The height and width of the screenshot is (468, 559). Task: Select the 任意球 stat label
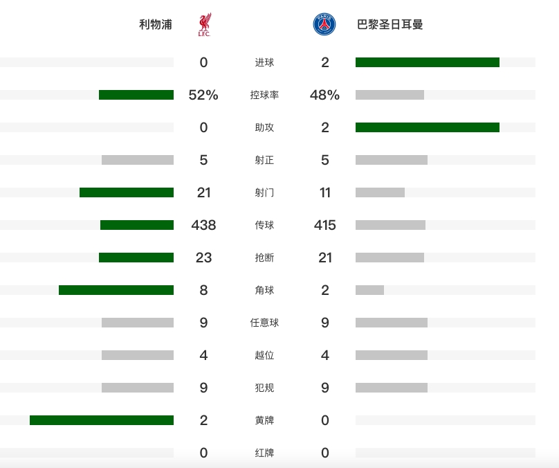tap(264, 323)
